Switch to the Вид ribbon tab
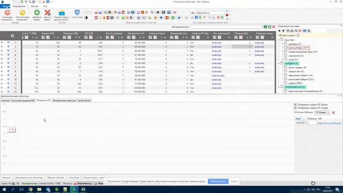The image size is (343, 193). tap(45, 6)
